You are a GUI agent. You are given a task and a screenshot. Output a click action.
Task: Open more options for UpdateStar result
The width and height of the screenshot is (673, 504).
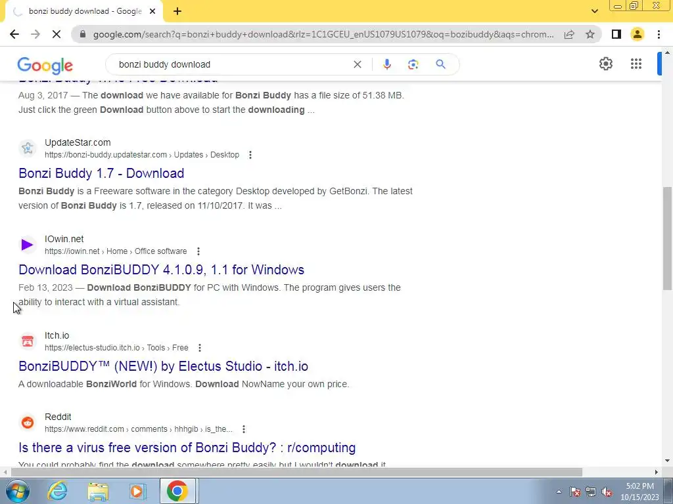[x=250, y=155]
